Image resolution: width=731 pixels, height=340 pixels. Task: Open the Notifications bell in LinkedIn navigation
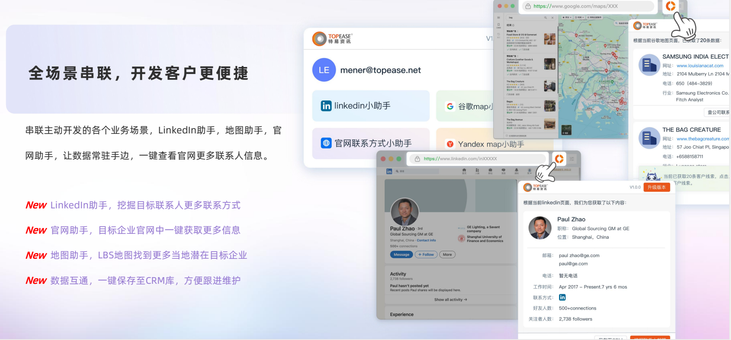(517, 171)
